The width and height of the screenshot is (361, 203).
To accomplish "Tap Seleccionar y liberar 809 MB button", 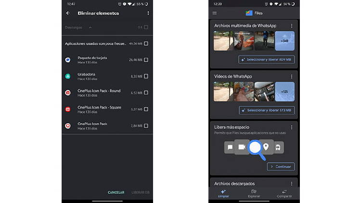I will [x=266, y=59].
